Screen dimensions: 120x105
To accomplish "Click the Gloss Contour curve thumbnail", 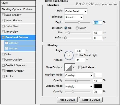I will click(68, 67).
